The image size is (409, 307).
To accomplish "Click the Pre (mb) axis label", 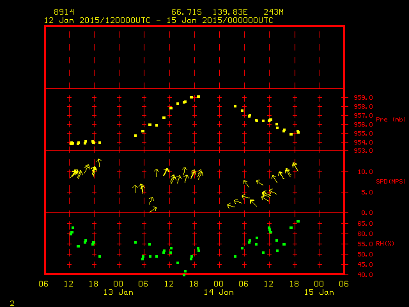I will coord(390,120).
